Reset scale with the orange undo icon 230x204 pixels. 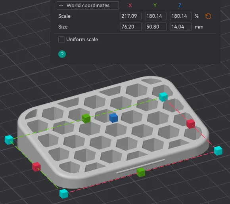pyautogui.click(x=208, y=16)
